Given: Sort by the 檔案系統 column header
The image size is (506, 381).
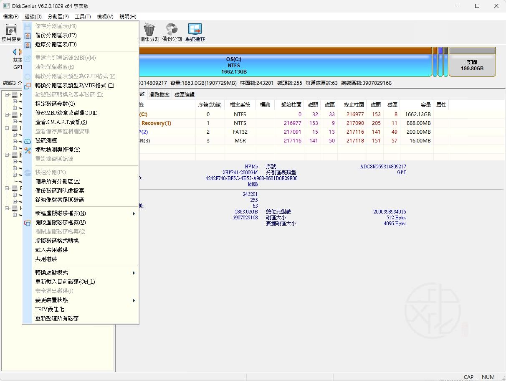Looking at the screenshot, I should point(240,105).
